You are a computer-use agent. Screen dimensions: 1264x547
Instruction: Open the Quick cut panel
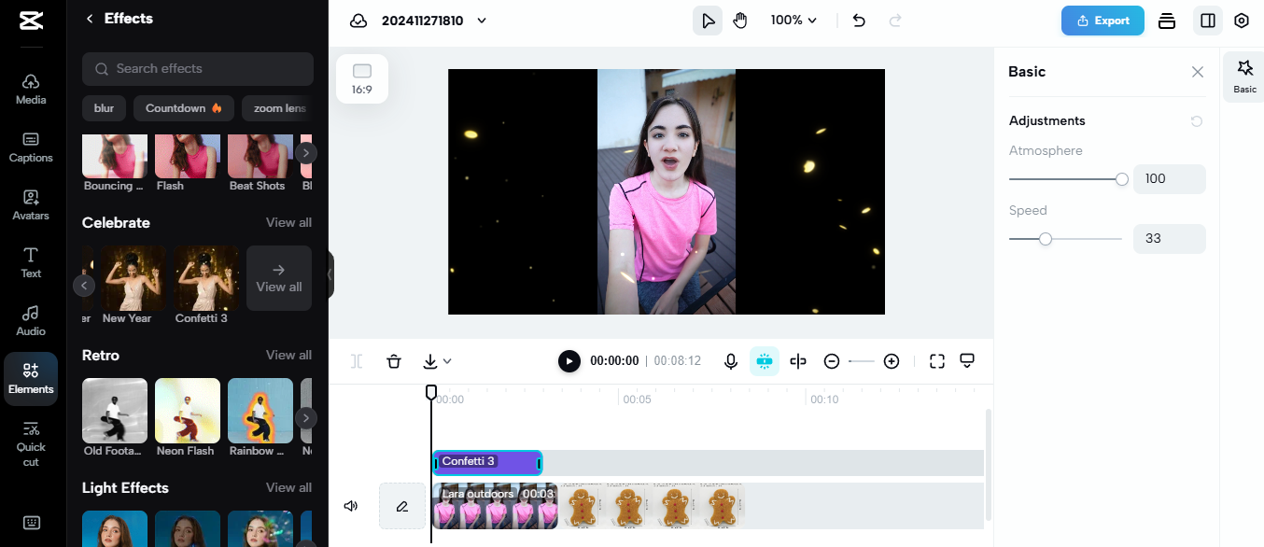pos(31,442)
